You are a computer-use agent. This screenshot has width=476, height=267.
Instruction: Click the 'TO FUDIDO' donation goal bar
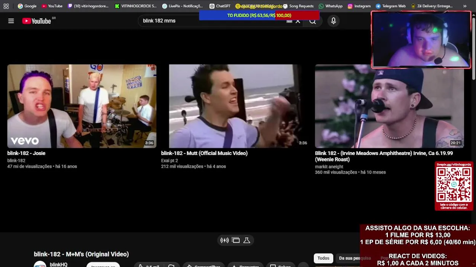(x=259, y=15)
